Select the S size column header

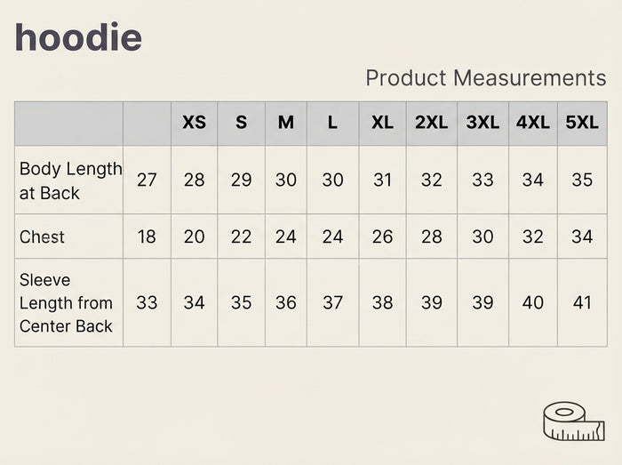coord(241,122)
